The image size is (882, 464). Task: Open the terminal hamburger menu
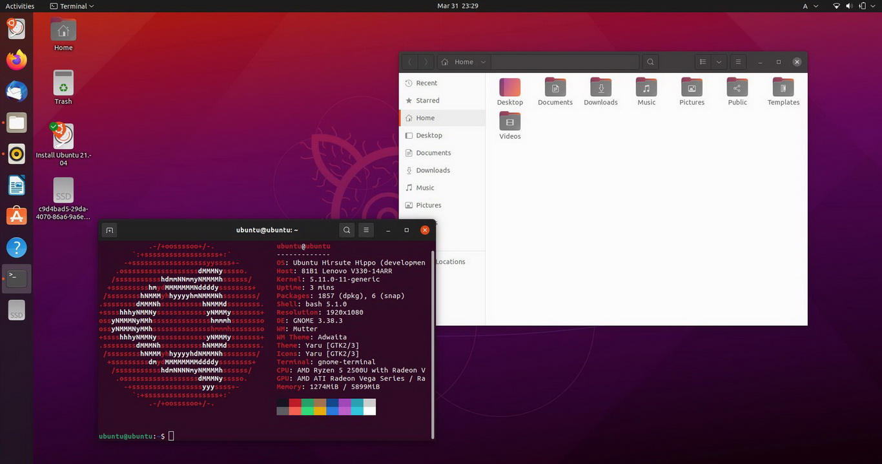(x=366, y=230)
